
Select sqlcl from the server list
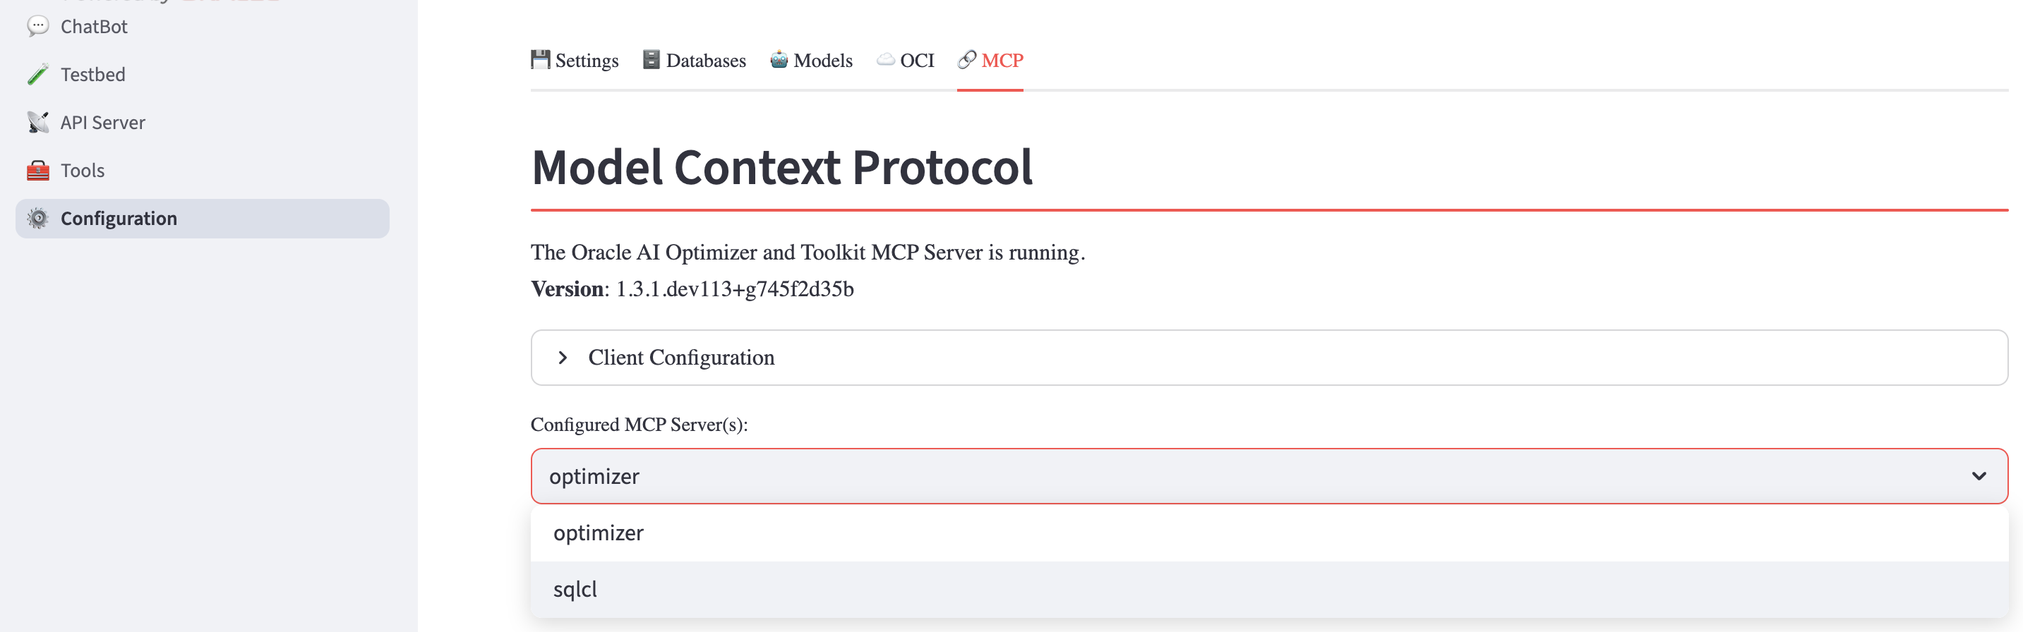tap(576, 588)
